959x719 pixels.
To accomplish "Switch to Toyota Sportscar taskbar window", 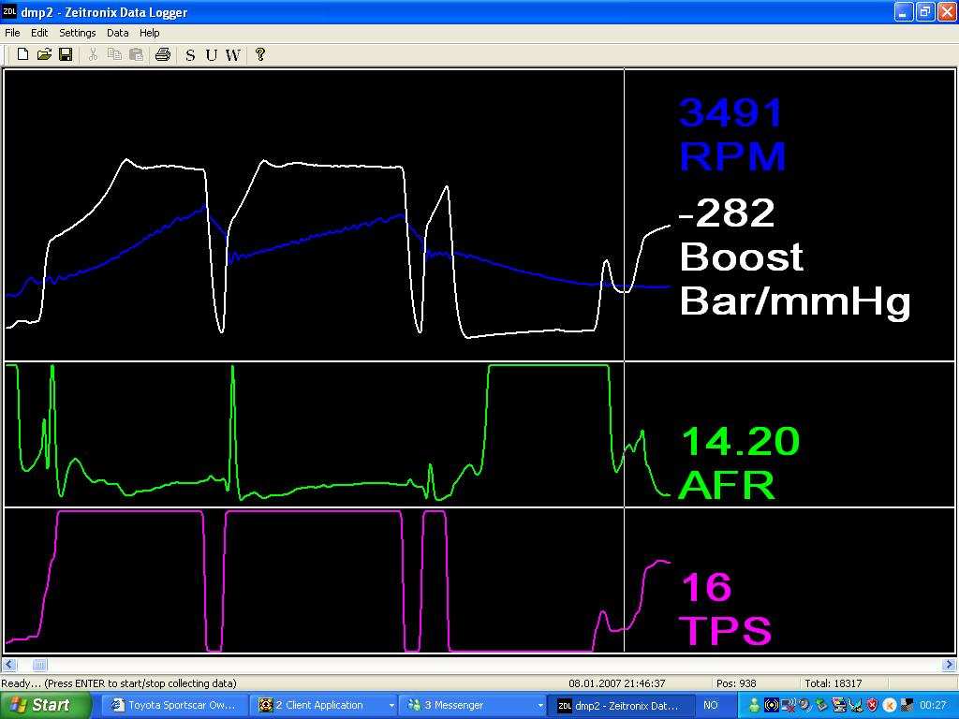I will 178,705.
